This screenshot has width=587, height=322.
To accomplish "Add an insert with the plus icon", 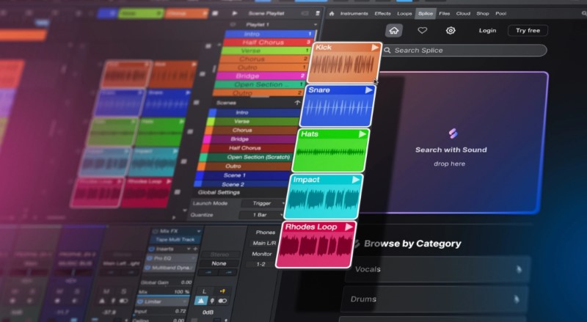I will click(195, 249).
